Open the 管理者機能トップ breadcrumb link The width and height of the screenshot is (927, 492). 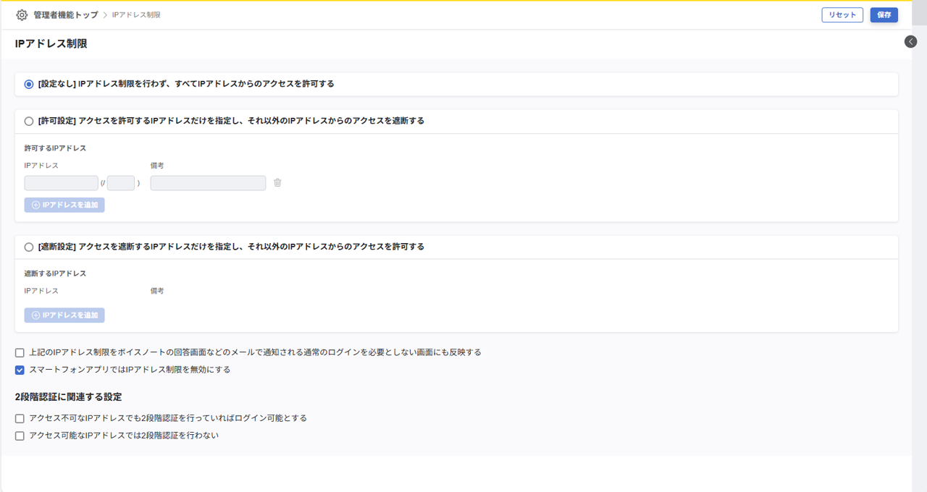pos(65,15)
